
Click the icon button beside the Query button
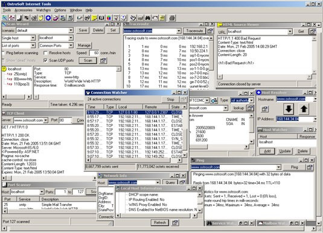tap(182, 182)
